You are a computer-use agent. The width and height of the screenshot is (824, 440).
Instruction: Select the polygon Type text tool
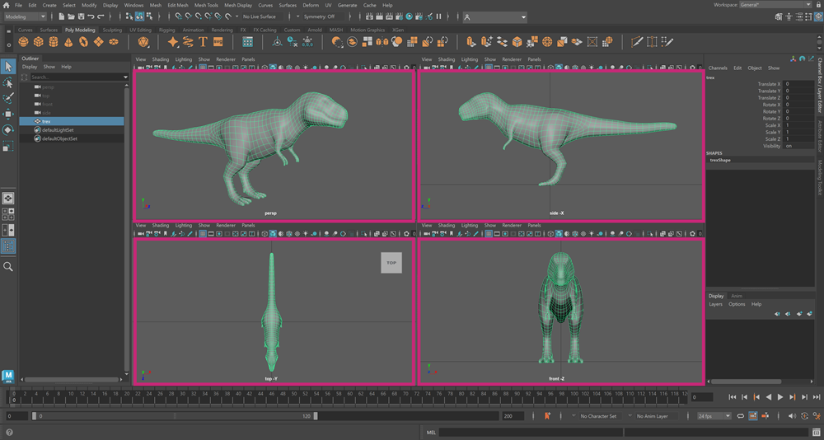point(203,41)
